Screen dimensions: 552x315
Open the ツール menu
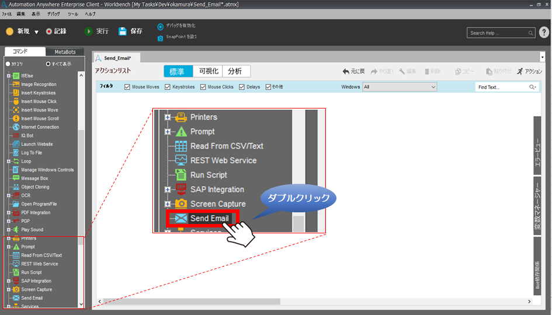pos(72,14)
